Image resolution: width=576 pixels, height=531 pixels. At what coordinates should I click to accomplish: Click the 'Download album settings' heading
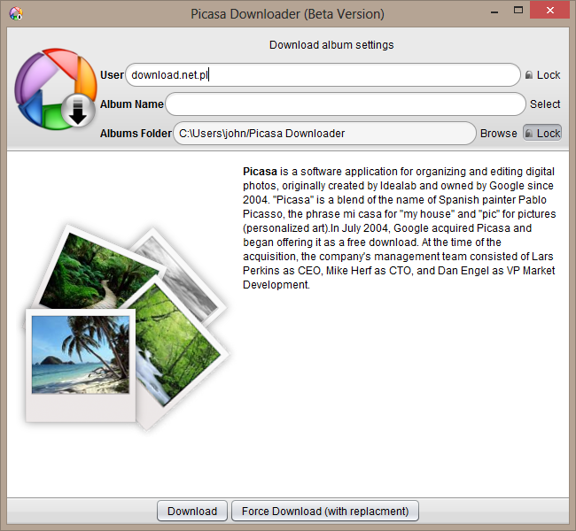(331, 45)
